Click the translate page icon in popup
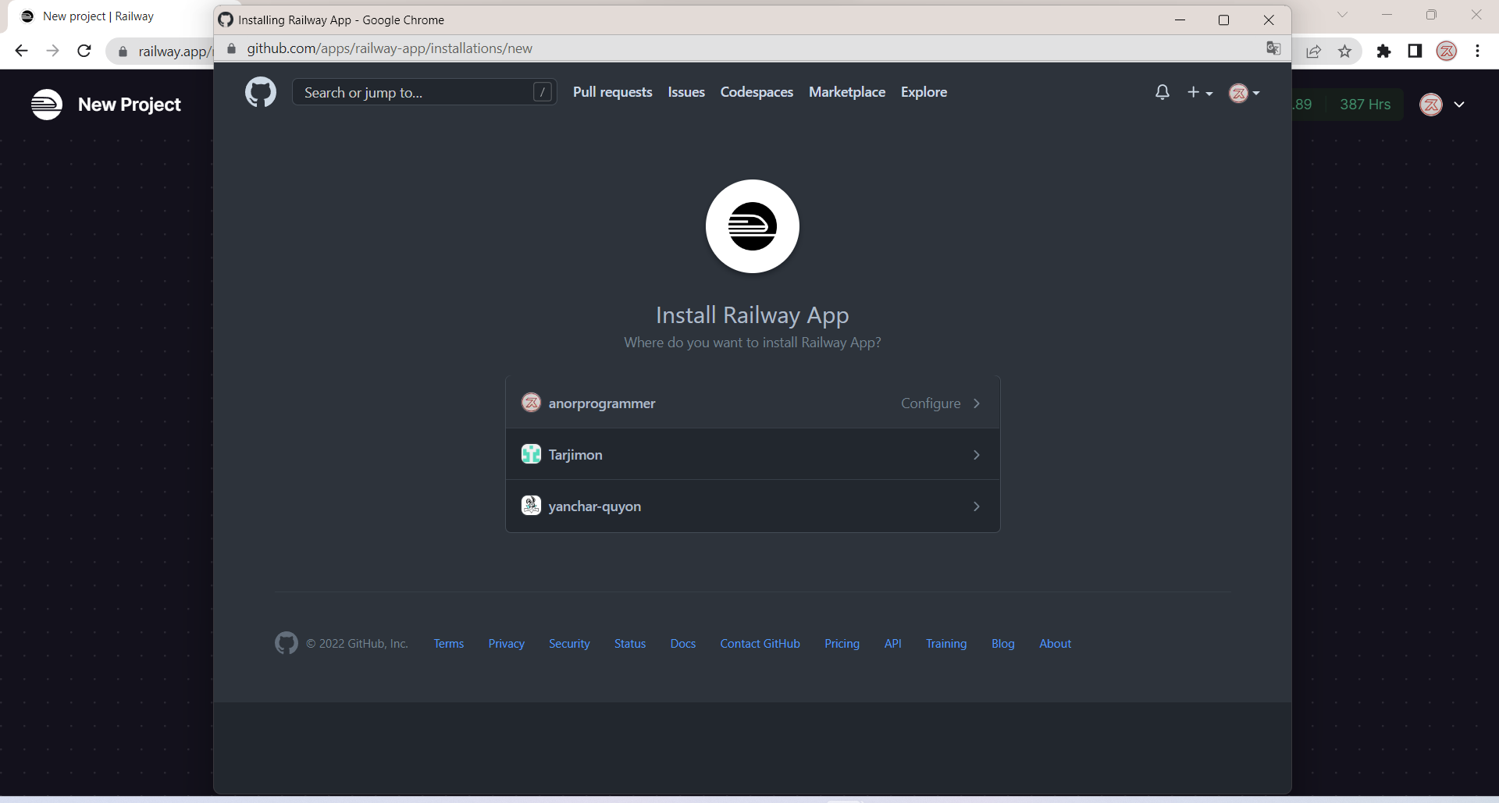The image size is (1499, 803). (x=1273, y=48)
